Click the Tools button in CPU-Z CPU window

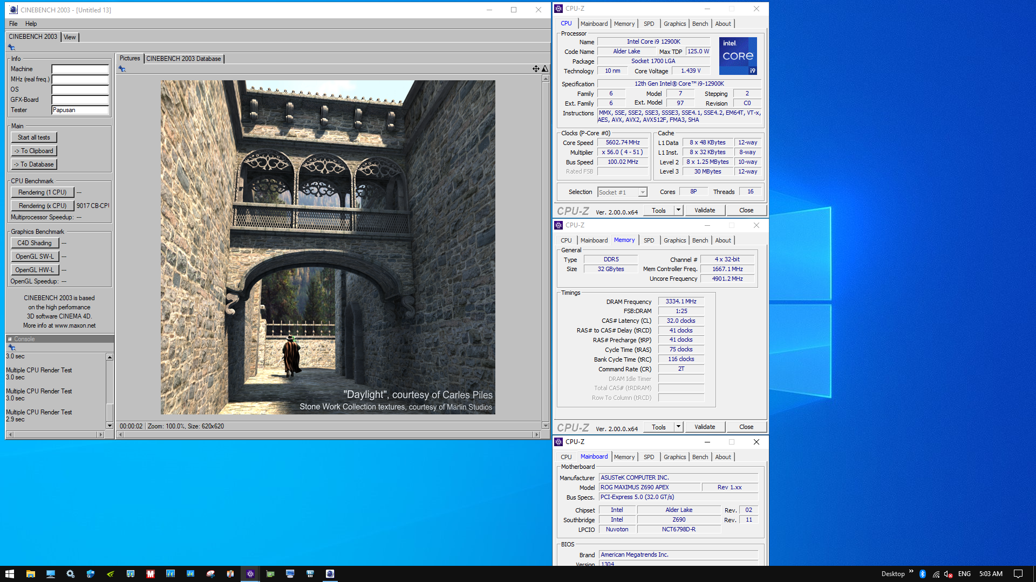659,210
